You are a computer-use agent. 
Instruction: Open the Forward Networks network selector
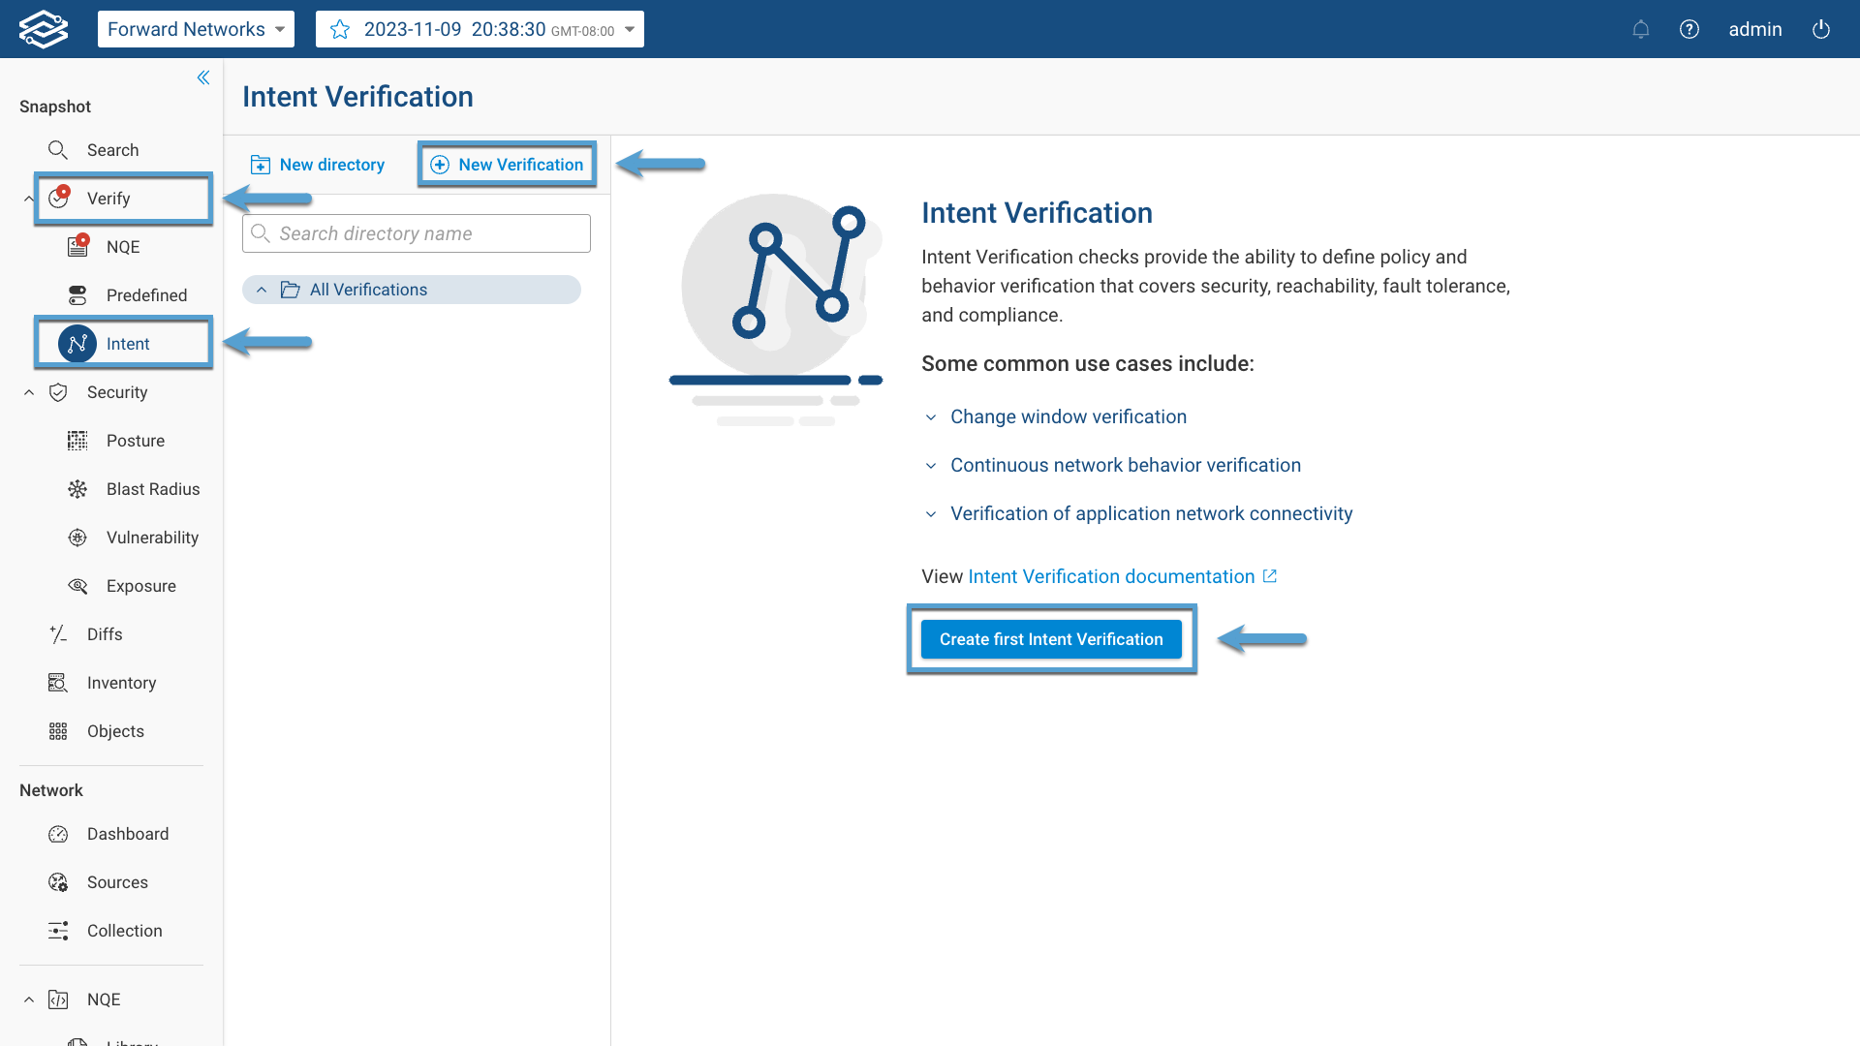coord(196,29)
